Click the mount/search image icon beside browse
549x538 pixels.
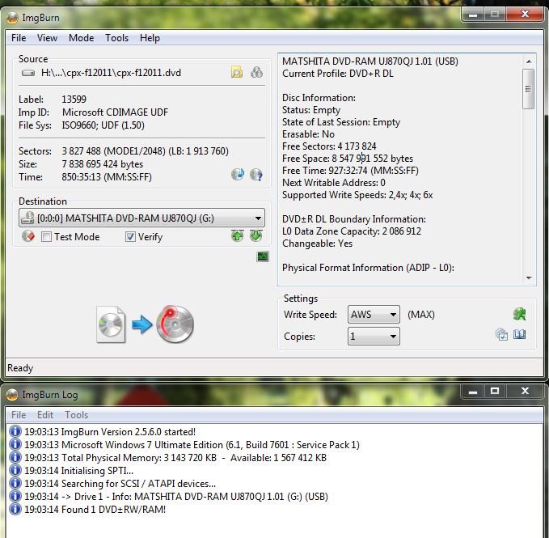(256, 72)
